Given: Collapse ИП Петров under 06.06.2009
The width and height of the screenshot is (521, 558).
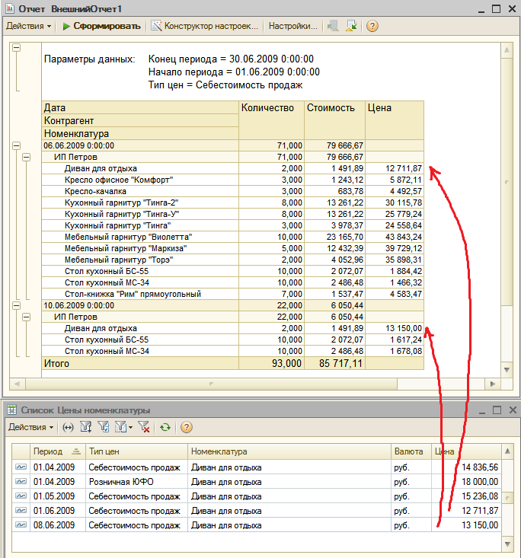Looking at the screenshot, I should point(27,157).
